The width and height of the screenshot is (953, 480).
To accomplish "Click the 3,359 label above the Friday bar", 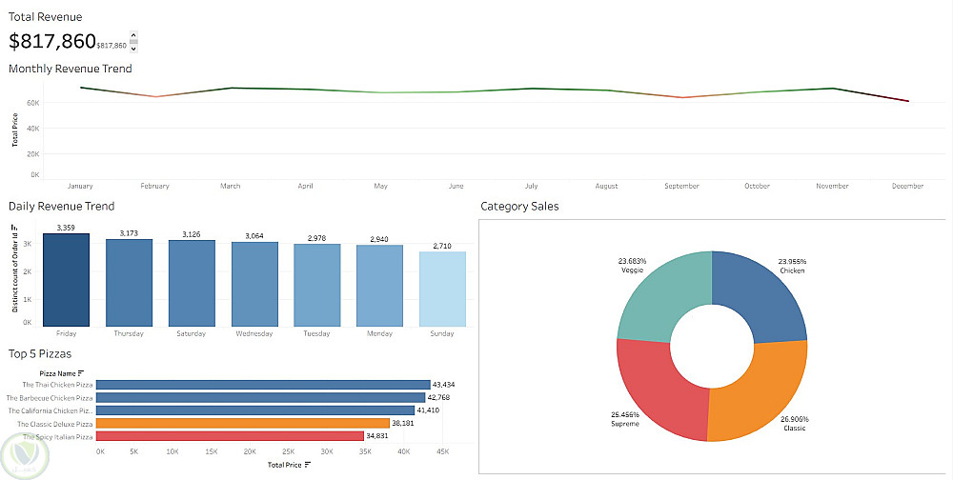I will [x=67, y=228].
